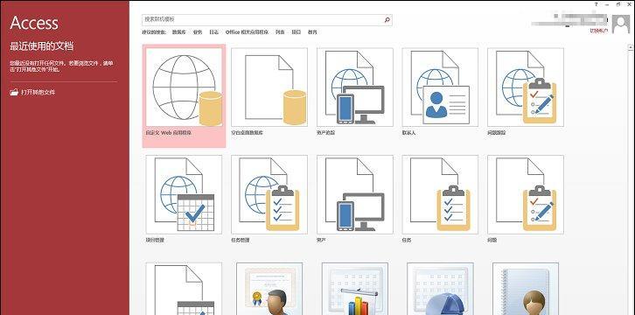Click the 数据库 suggested search
635x315 pixels.
[179, 32]
